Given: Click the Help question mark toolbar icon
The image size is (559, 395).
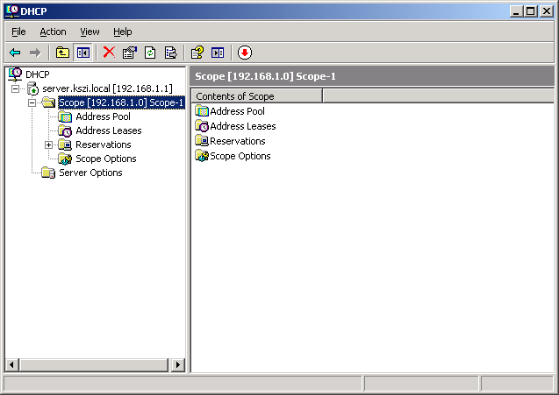Looking at the screenshot, I should point(197,53).
